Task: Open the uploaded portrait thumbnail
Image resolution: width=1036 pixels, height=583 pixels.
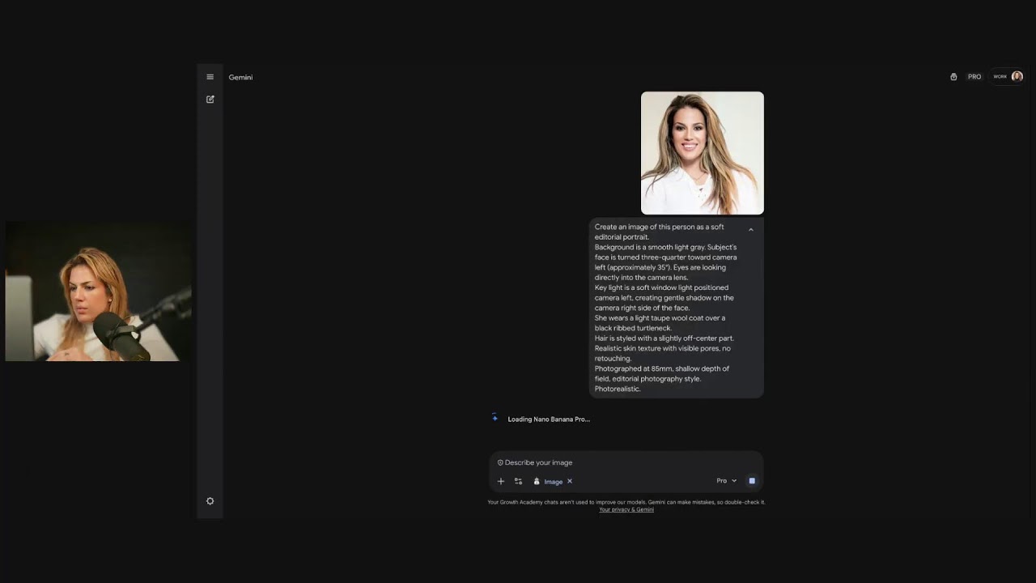Action: [703, 153]
